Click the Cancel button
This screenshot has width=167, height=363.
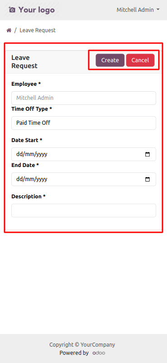pos(140,60)
